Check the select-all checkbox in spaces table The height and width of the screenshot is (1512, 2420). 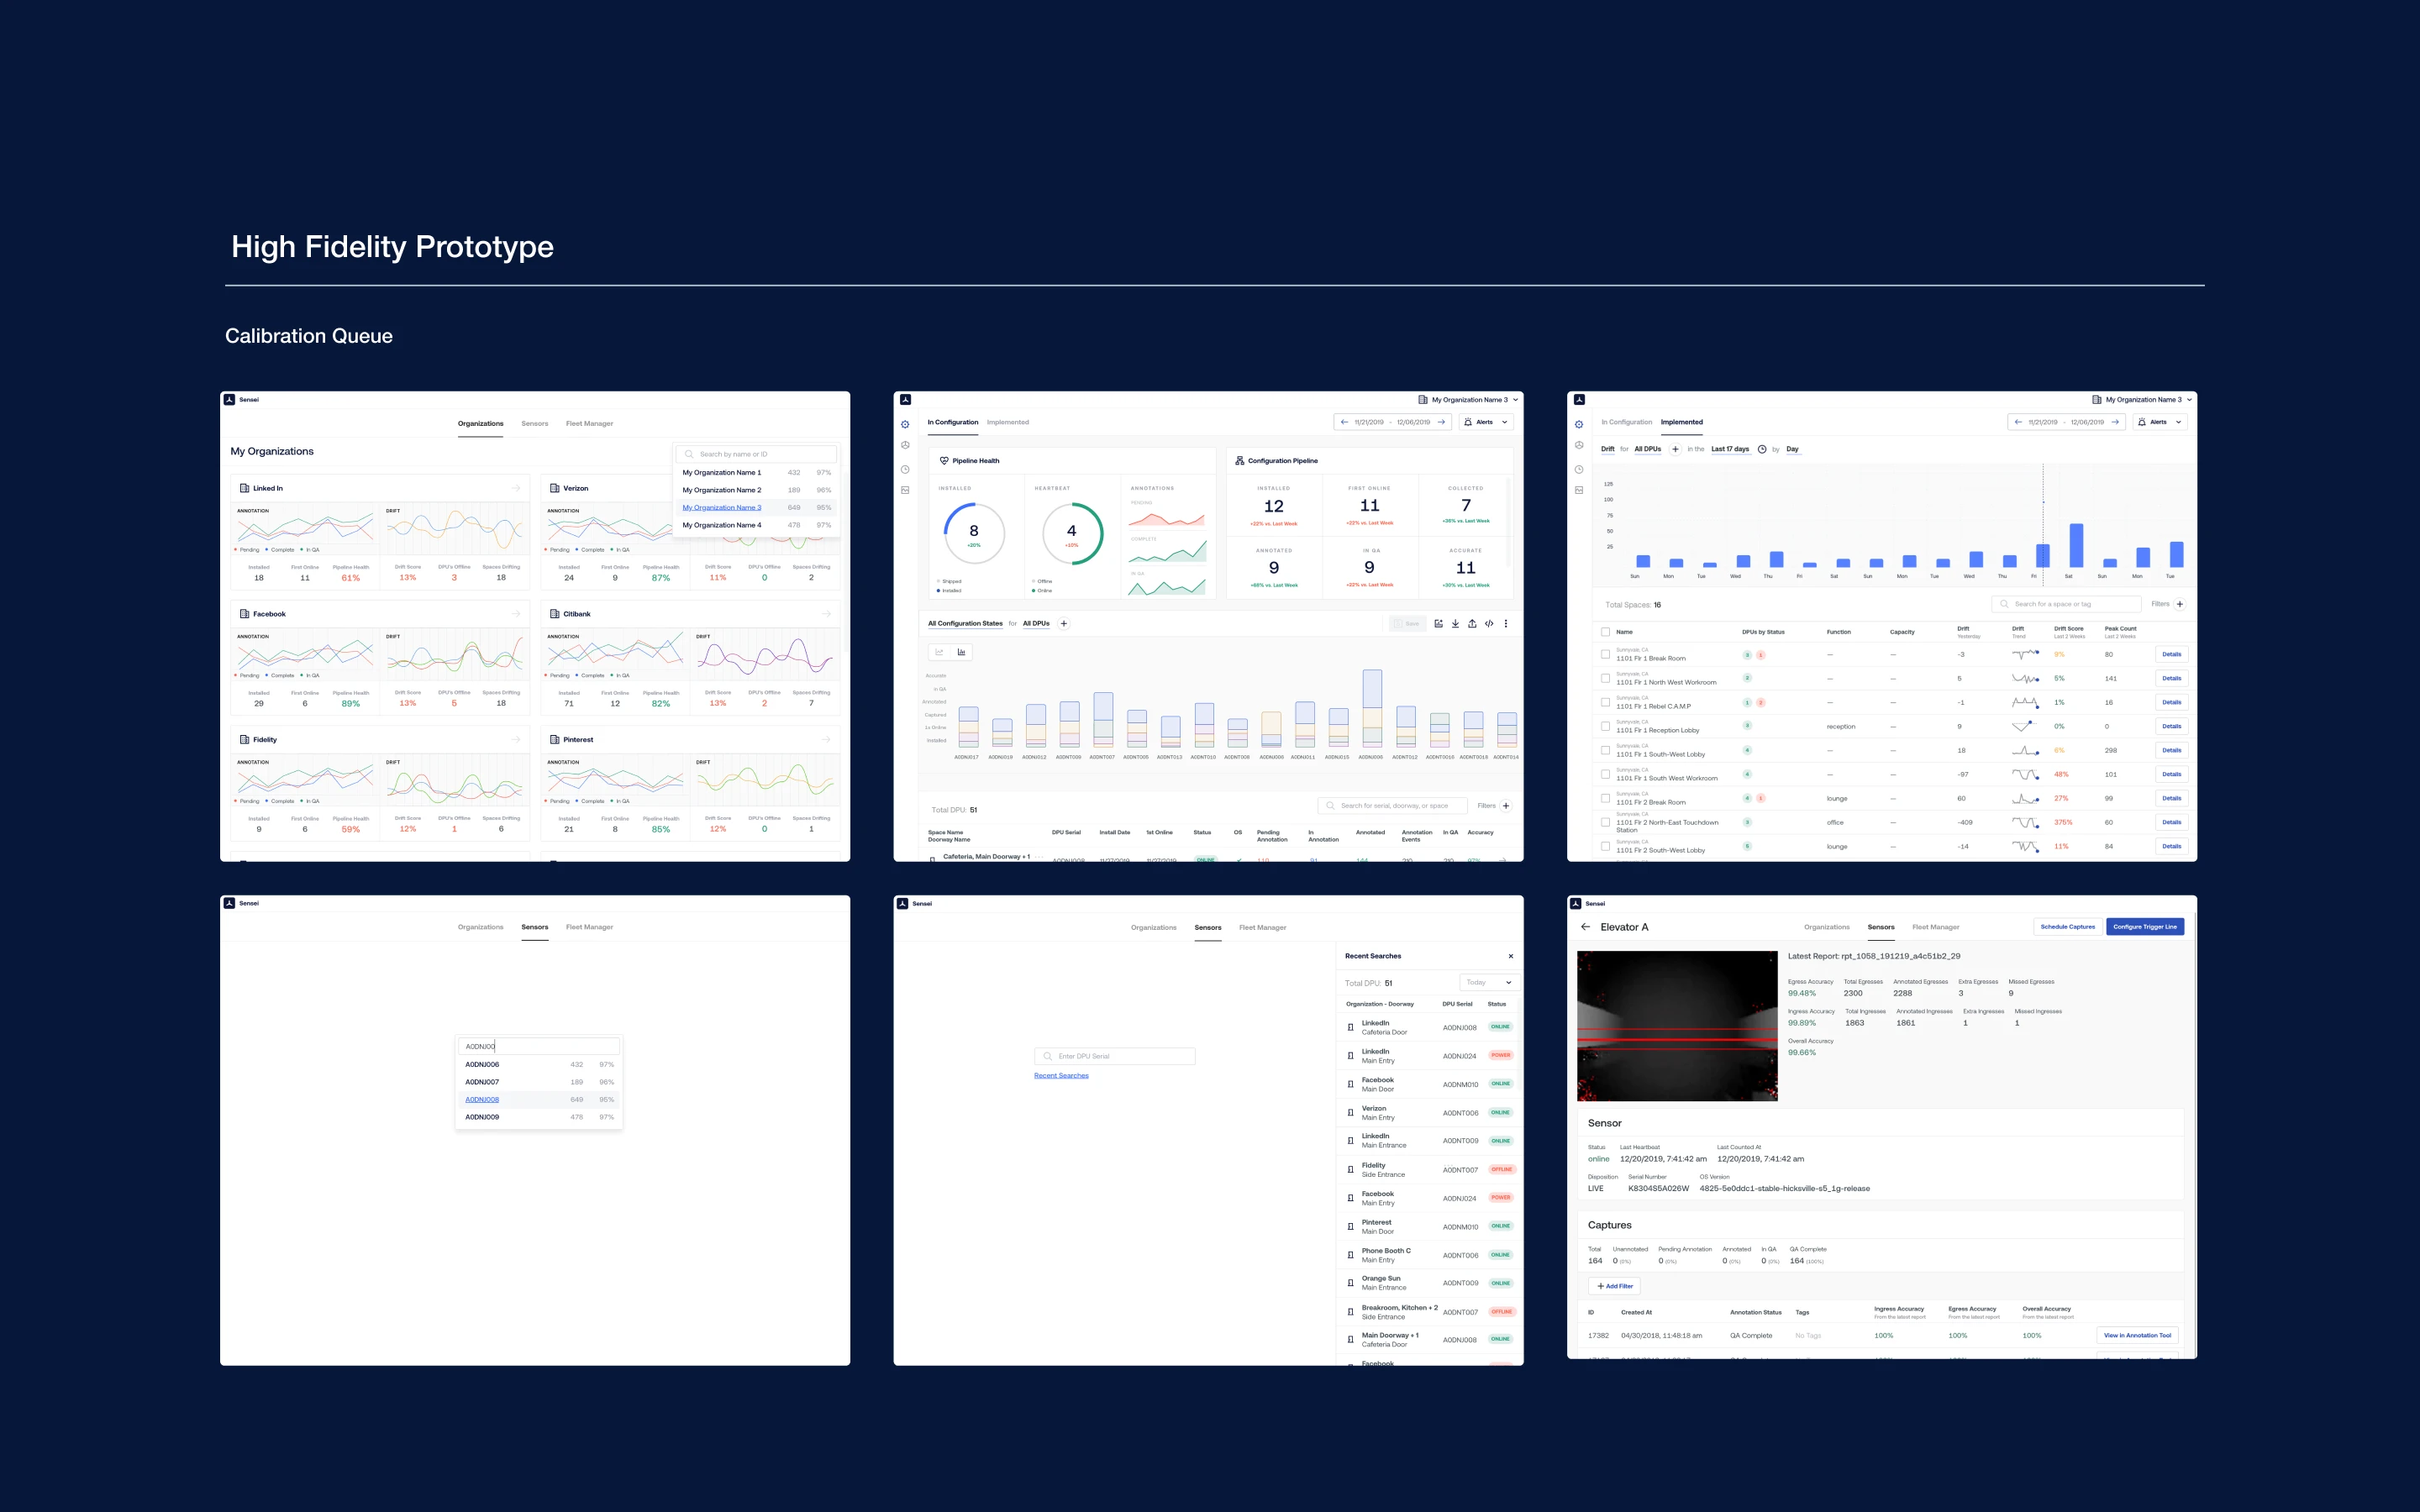(1606, 632)
